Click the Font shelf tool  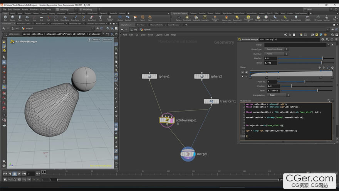101,18
